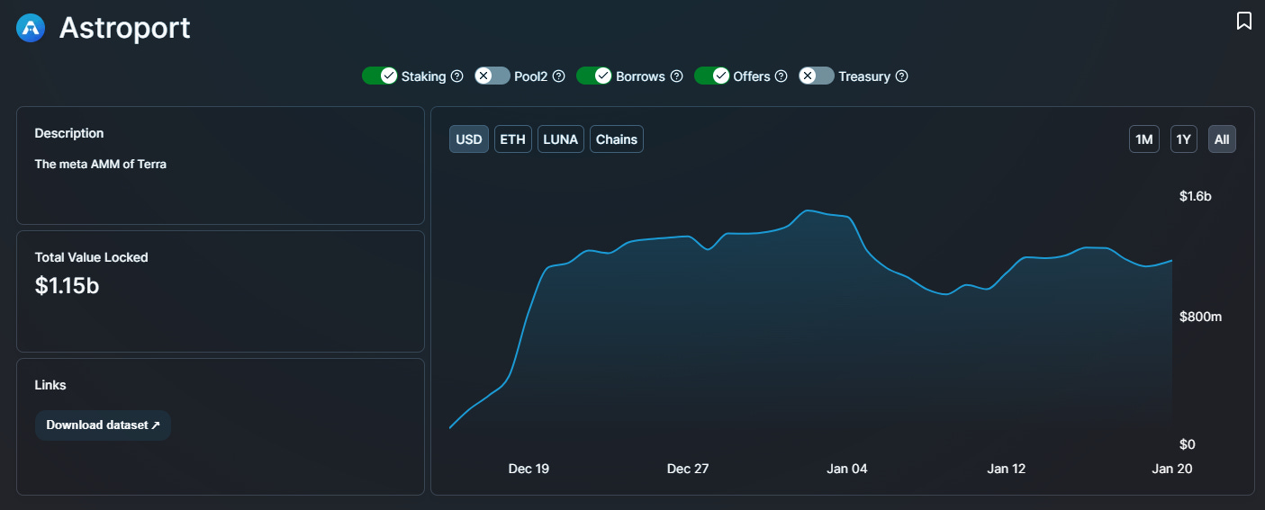1265x510 pixels.
Task: Click the Jan 12 axis label
Action: 1007,469
